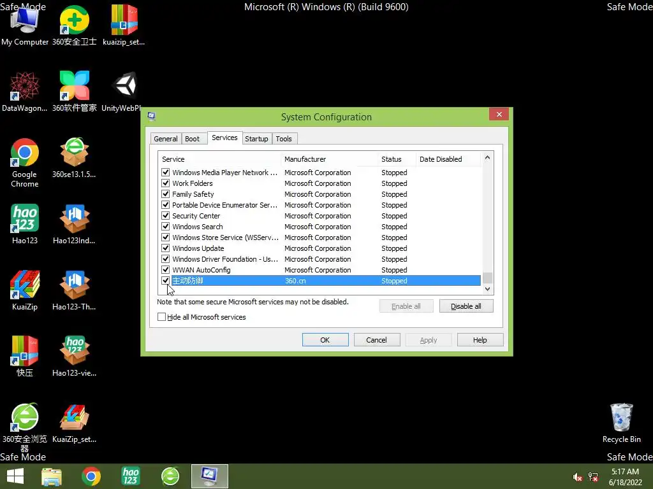This screenshot has height=489, width=653.
Task: Open the Recycle Bin
Action: (621, 423)
